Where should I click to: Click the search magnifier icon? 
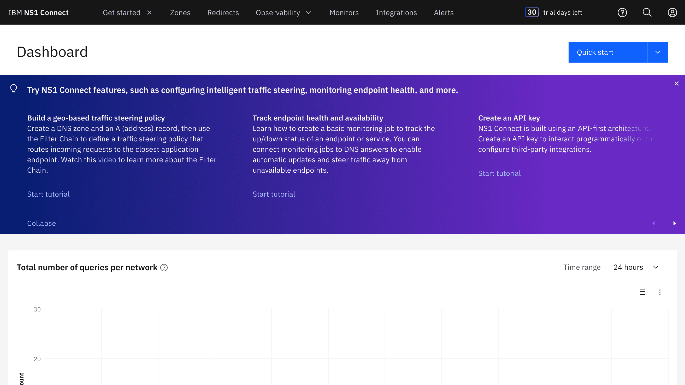tap(647, 13)
